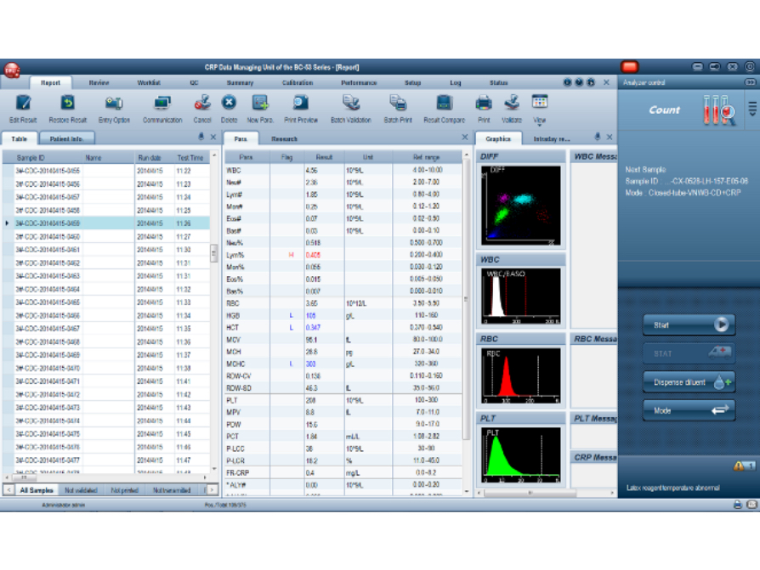Collapse the Analyzer control panel
Viewport: 760px width, 570px height.
[x=750, y=82]
